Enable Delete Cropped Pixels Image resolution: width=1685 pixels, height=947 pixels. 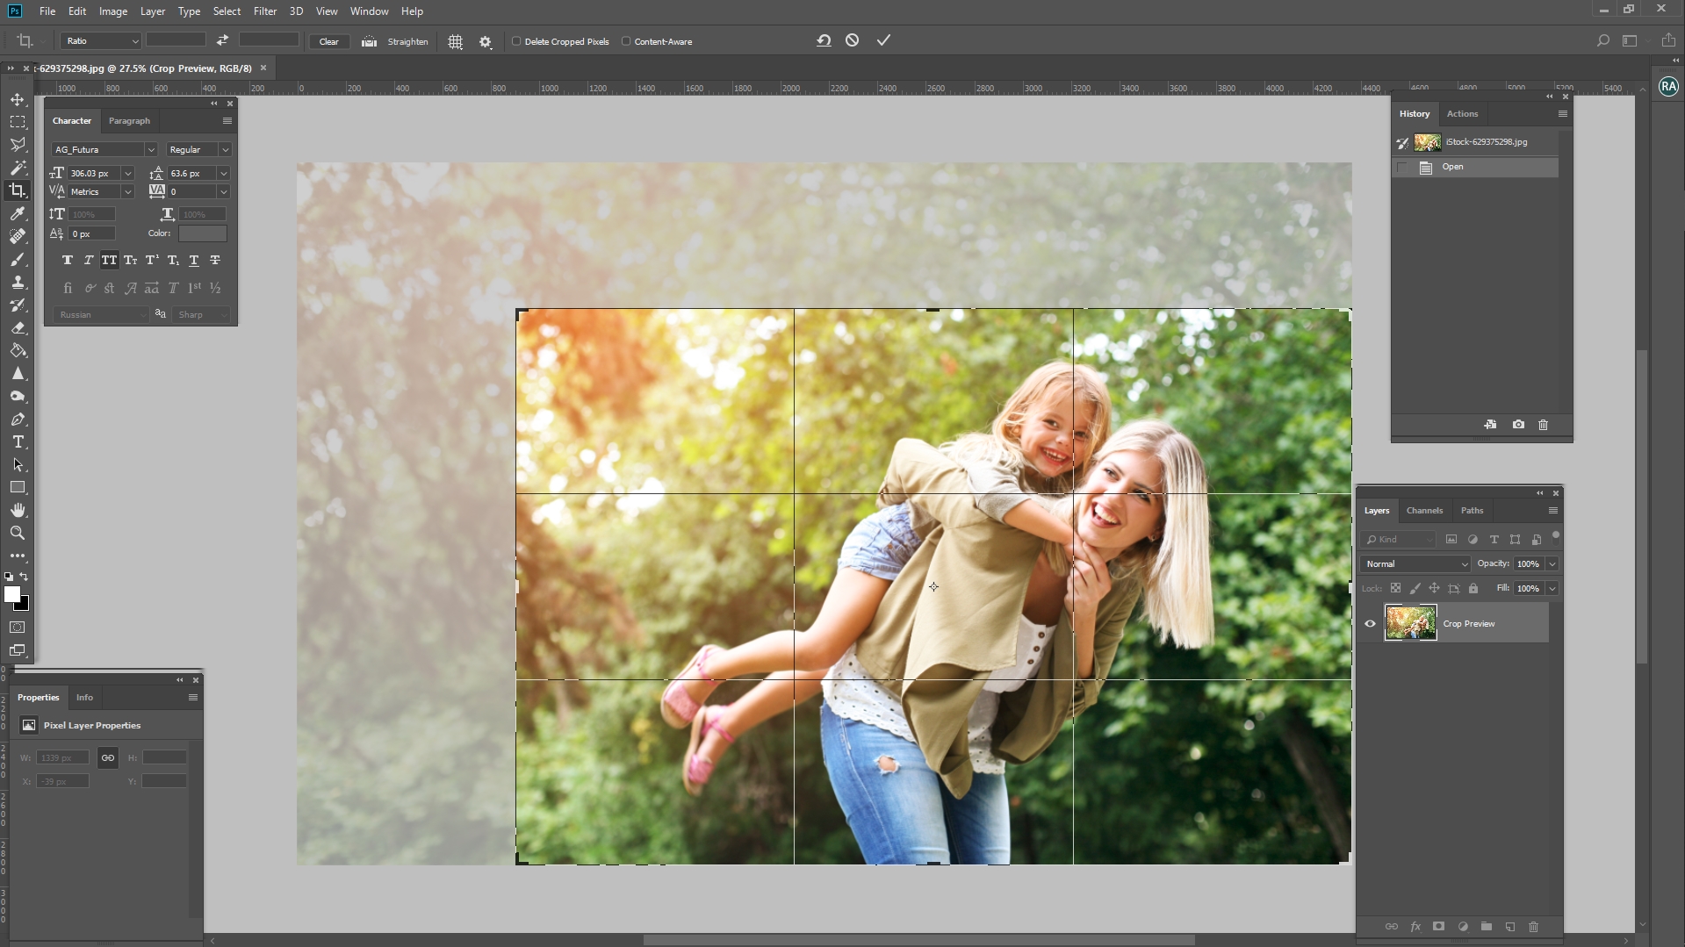516,40
